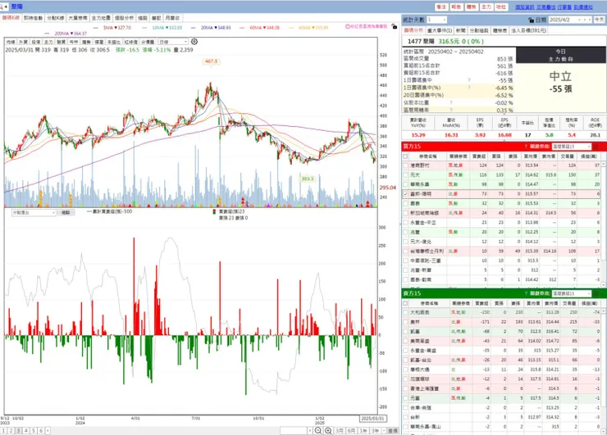Image resolution: width=607 pixels, height=435 pixels.
Task: Select the 3月 range button
Action: coord(340,430)
